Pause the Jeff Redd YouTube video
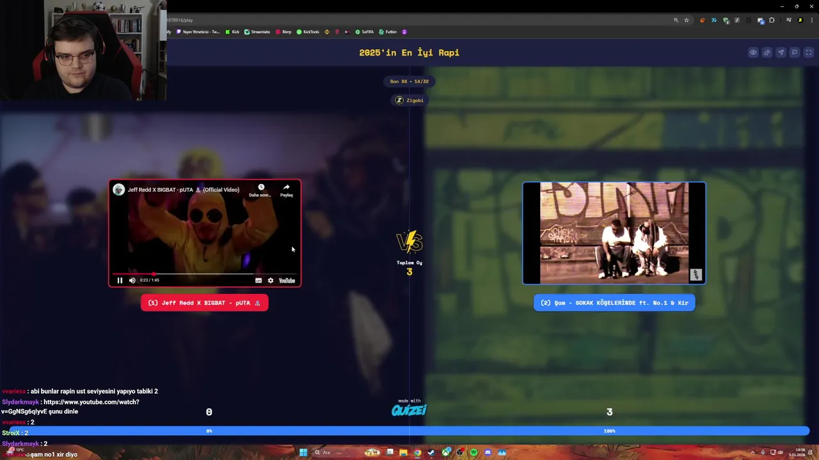The height and width of the screenshot is (460, 819). coord(120,280)
